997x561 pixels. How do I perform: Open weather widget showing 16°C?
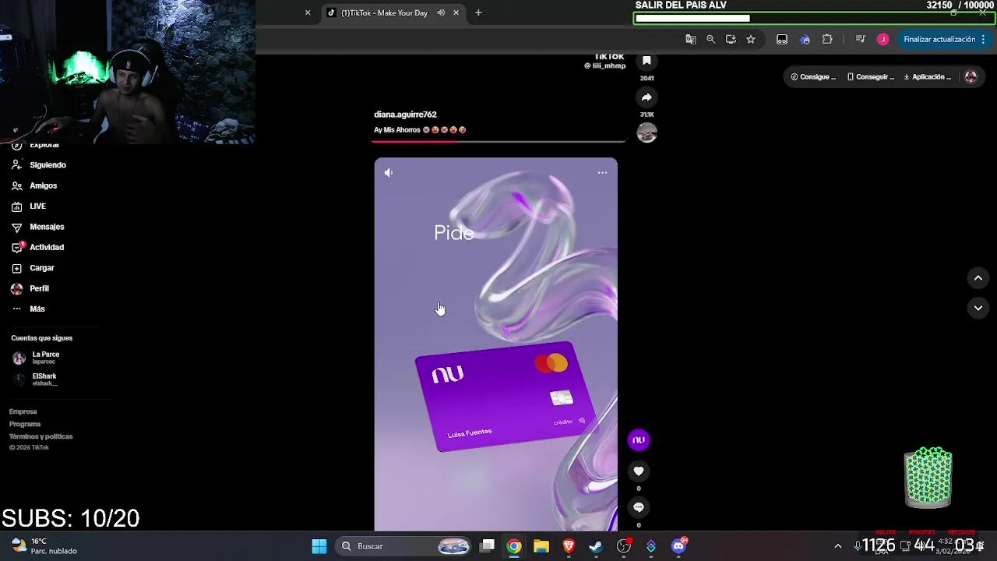click(x=44, y=546)
